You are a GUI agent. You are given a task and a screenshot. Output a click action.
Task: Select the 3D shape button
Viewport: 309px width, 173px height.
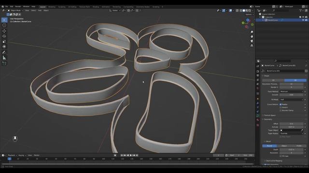(295, 80)
